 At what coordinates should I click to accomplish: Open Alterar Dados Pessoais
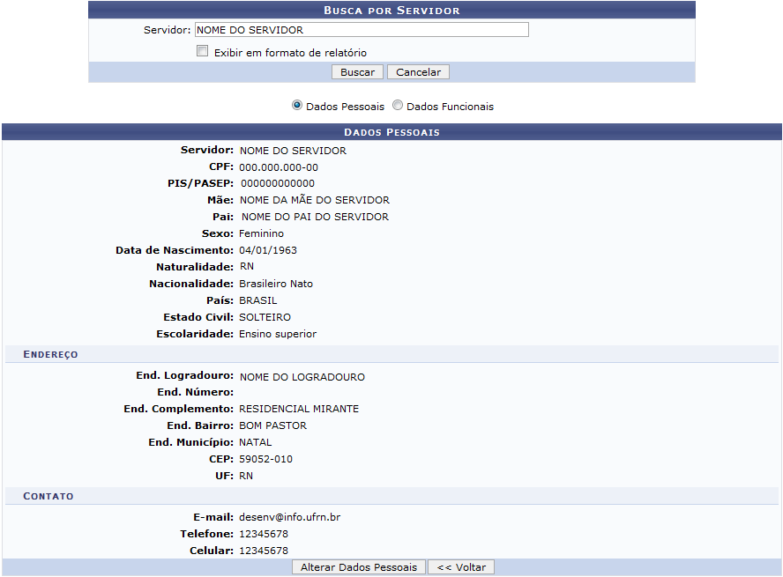pos(359,567)
